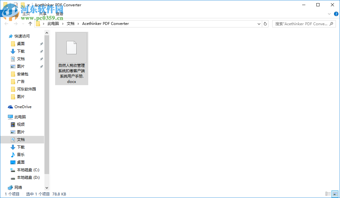
Task: Unpin the 桌面 shortcut pin icon
Action: point(41,44)
